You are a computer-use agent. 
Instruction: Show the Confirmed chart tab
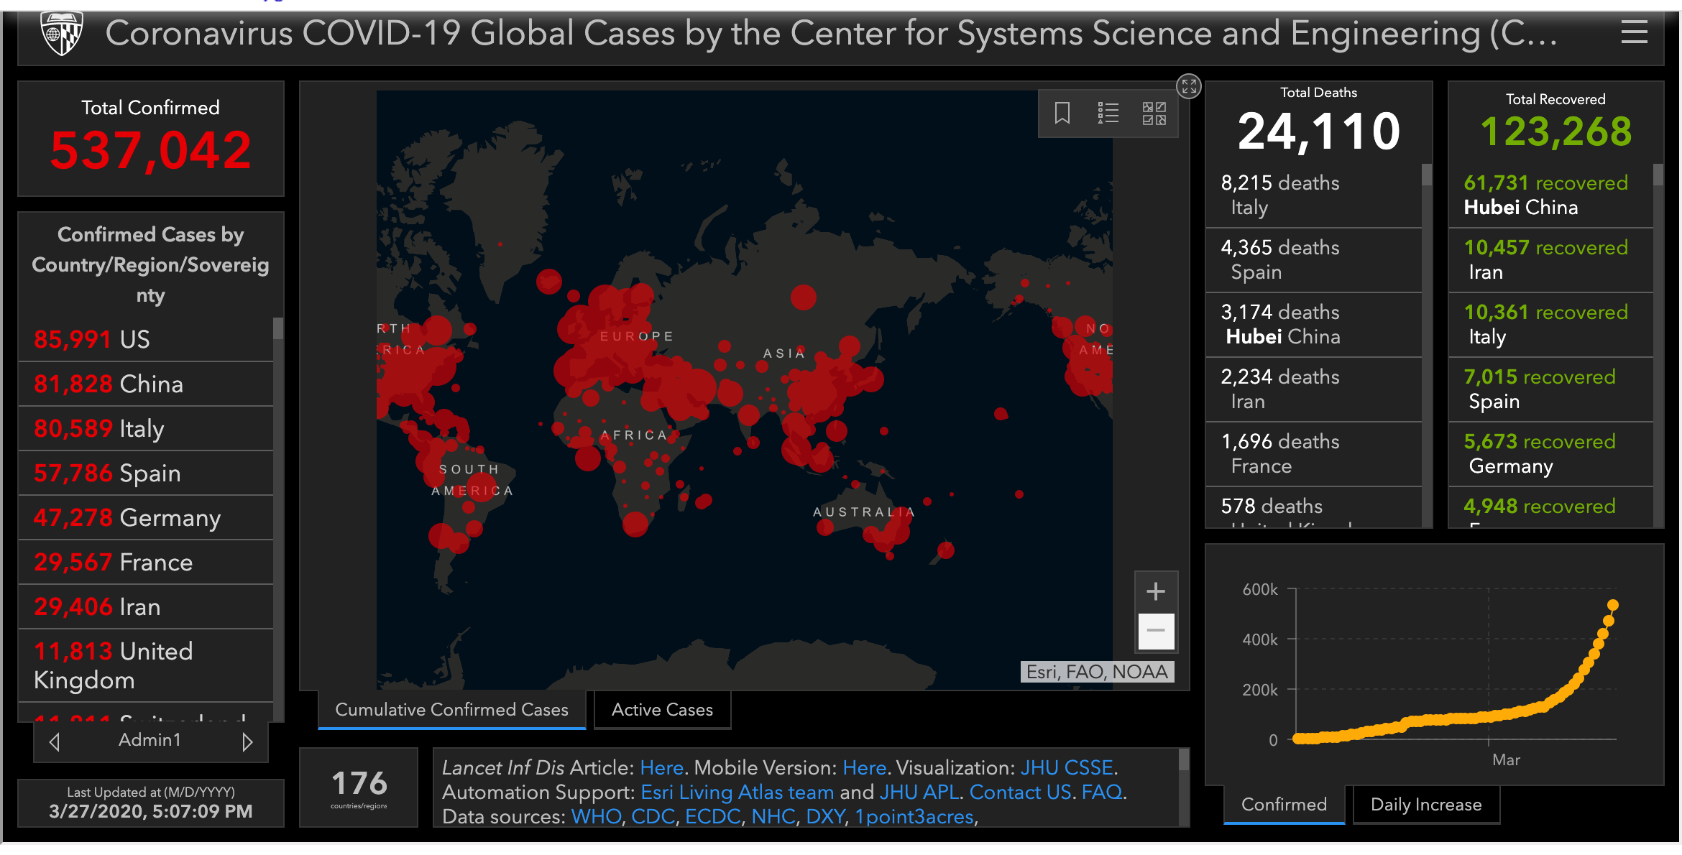pos(1284,805)
